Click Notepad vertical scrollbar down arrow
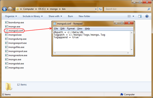Viewport: 153px width, 98px height. tap(131, 50)
